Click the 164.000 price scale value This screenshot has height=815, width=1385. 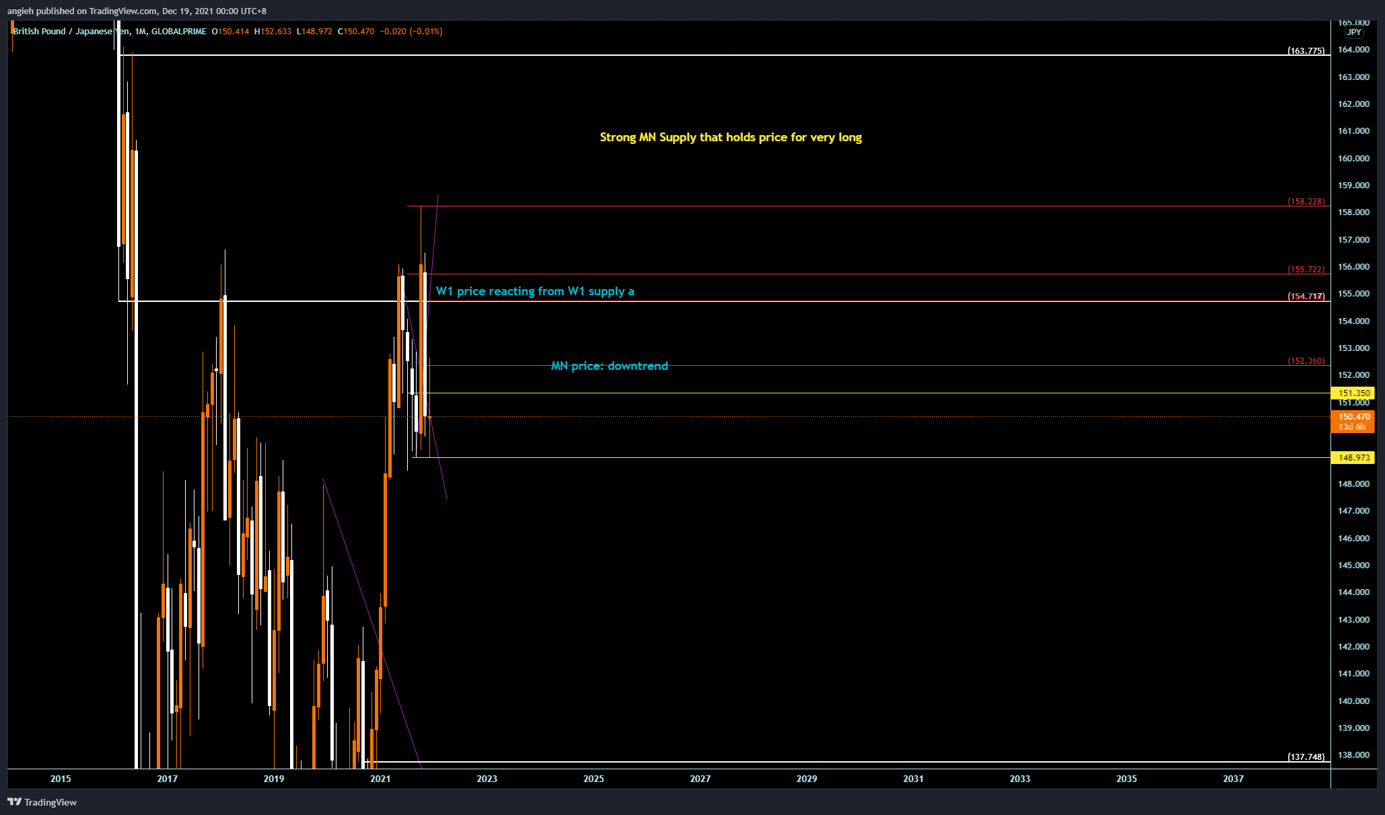pos(1353,50)
